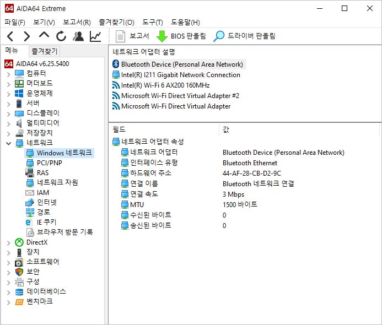Screen dimensions: 382x325
Task: Expand the 운영체제 tree node
Action: [x=8, y=94]
